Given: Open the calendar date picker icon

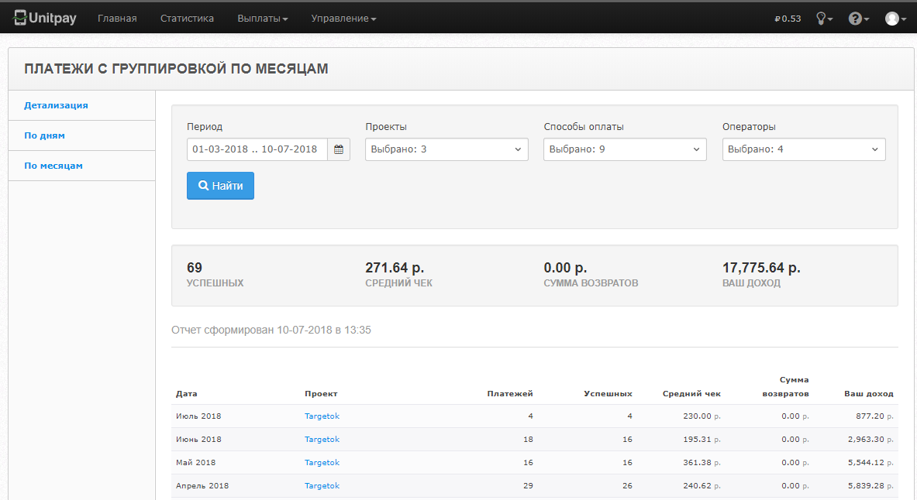Looking at the screenshot, I should (x=338, y=149).
